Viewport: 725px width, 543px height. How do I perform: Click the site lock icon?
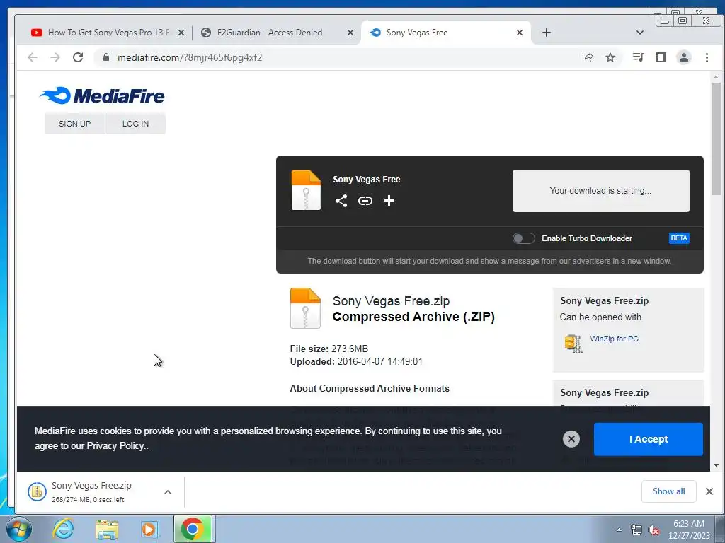(106, 57)
